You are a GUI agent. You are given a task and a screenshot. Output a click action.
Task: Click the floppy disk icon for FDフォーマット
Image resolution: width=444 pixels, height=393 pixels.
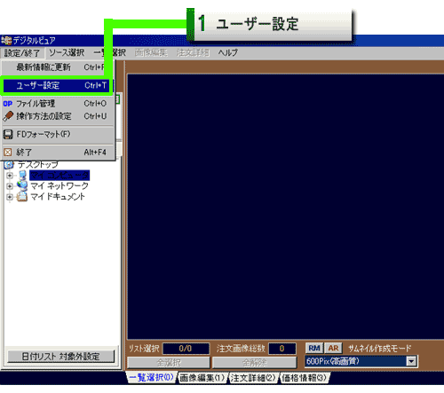(8, 135)
